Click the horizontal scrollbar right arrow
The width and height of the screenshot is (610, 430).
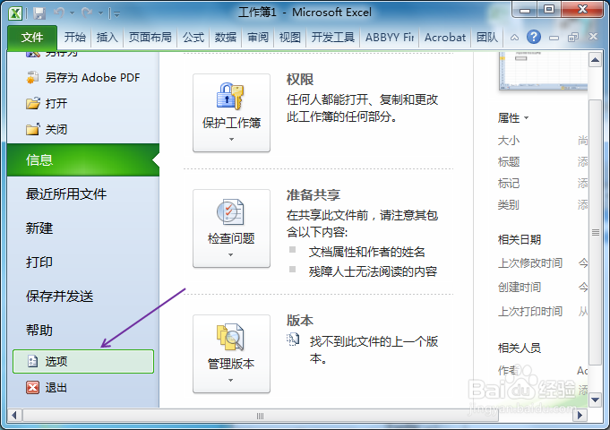pyautogui.click(x=580, y=415)
